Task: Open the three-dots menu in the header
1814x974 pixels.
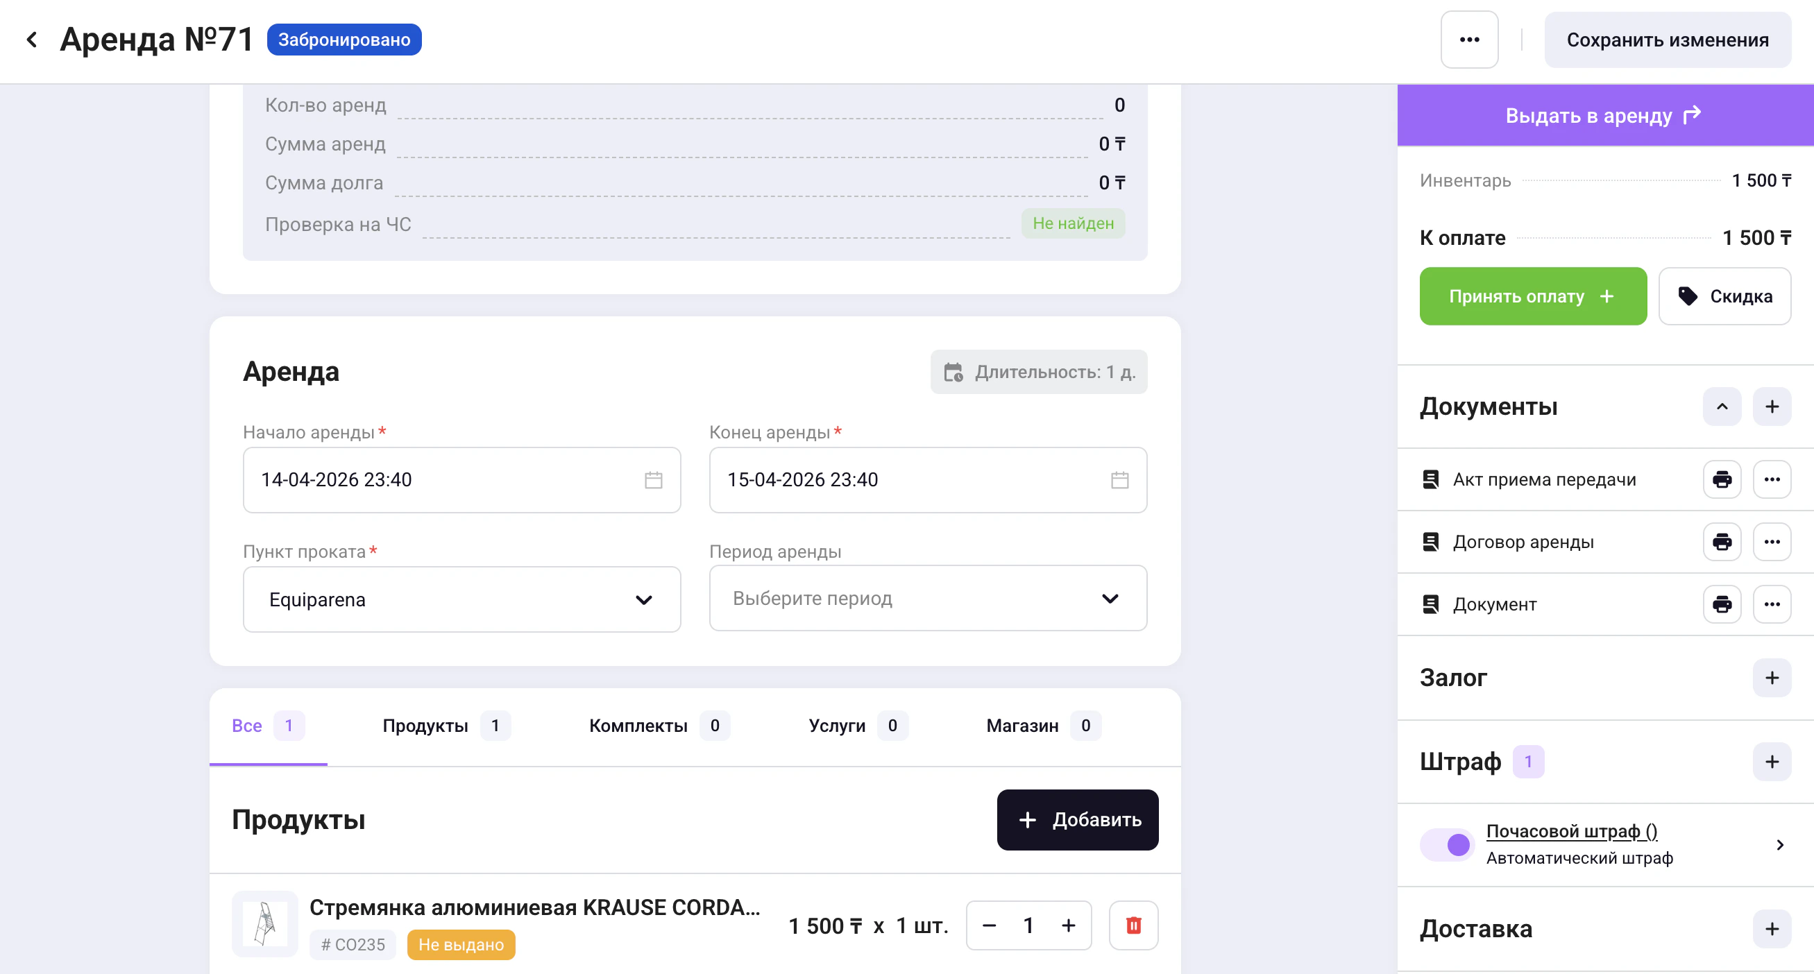Action: (x=1469, y=40)
